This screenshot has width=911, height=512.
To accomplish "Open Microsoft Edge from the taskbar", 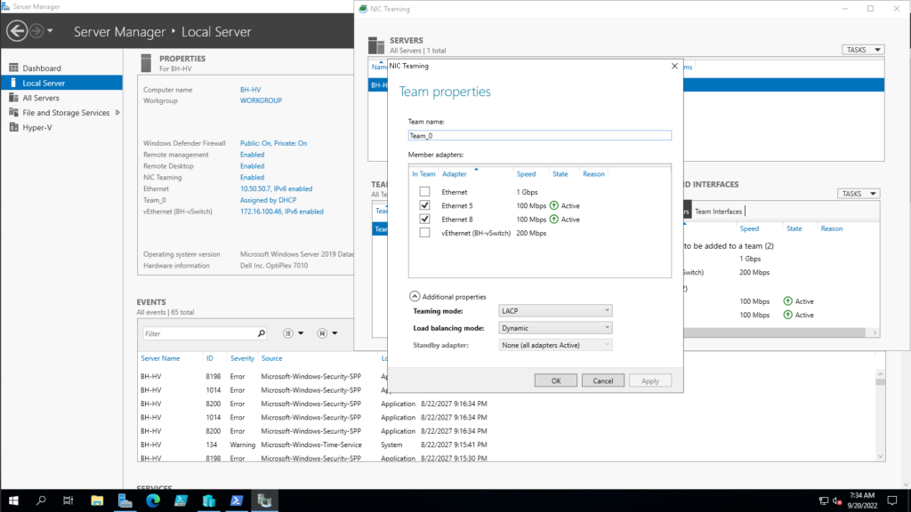I will click(153, 500).
